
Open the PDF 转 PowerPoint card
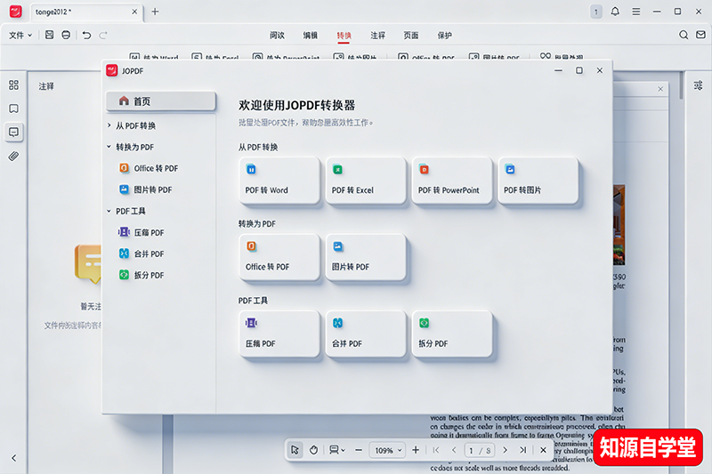(x=452, y=180)
